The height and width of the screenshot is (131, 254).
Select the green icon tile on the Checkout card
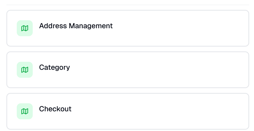point(25,111)
